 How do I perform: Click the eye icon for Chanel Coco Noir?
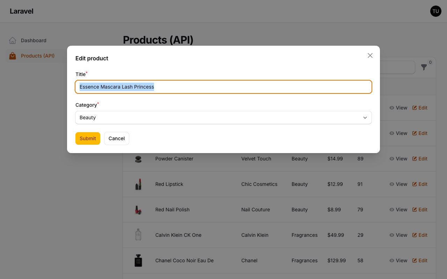click(392, 261)
